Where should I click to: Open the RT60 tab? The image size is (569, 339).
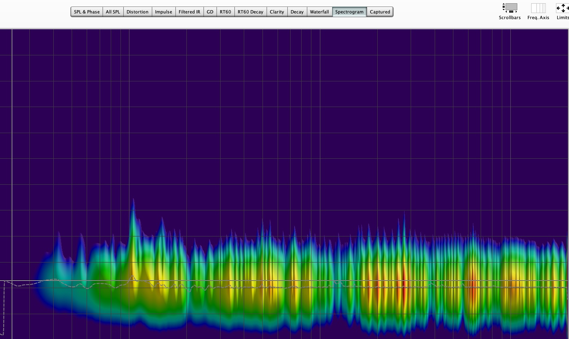(x=225, y=12)
